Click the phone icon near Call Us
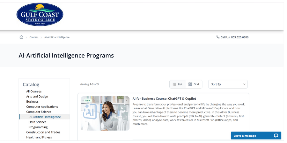Image resolution: width=287 pixels, height=143 pixels. pyautogui.click(x=218, y=37)
